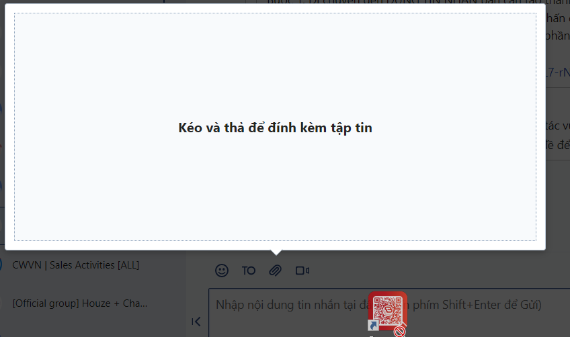570x337 pixels.
Task: Click the 'Kéo và thả để đính kèm tập tin' text
Action: [275, 128]
